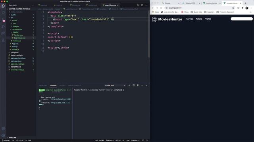Collapse the components folder
Viewport: 254px width, 142px height.
(x=17, y=29)
